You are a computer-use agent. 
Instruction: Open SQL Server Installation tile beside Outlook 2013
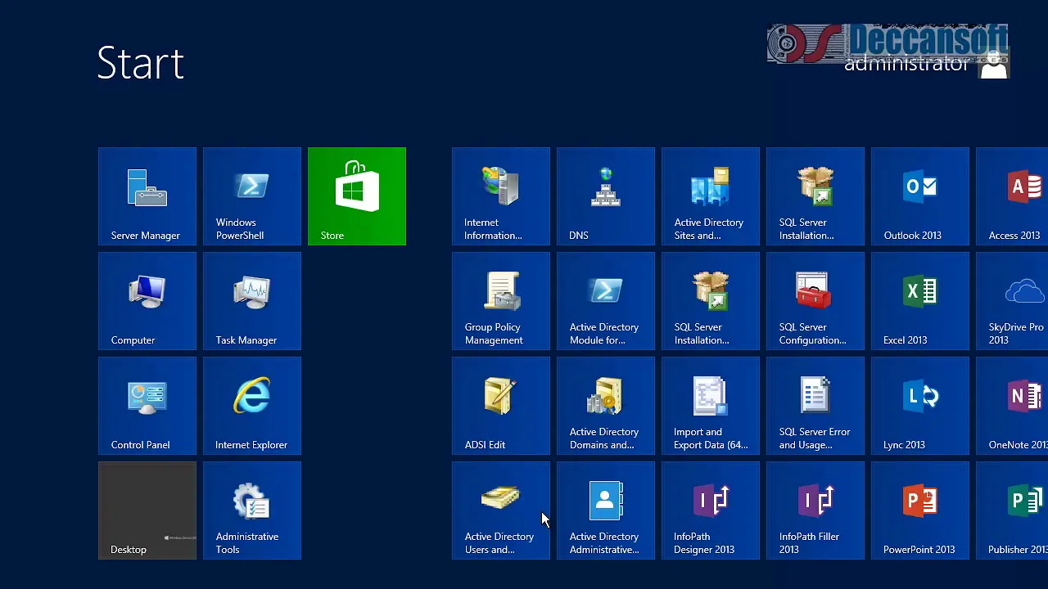[x=815, y=196]
